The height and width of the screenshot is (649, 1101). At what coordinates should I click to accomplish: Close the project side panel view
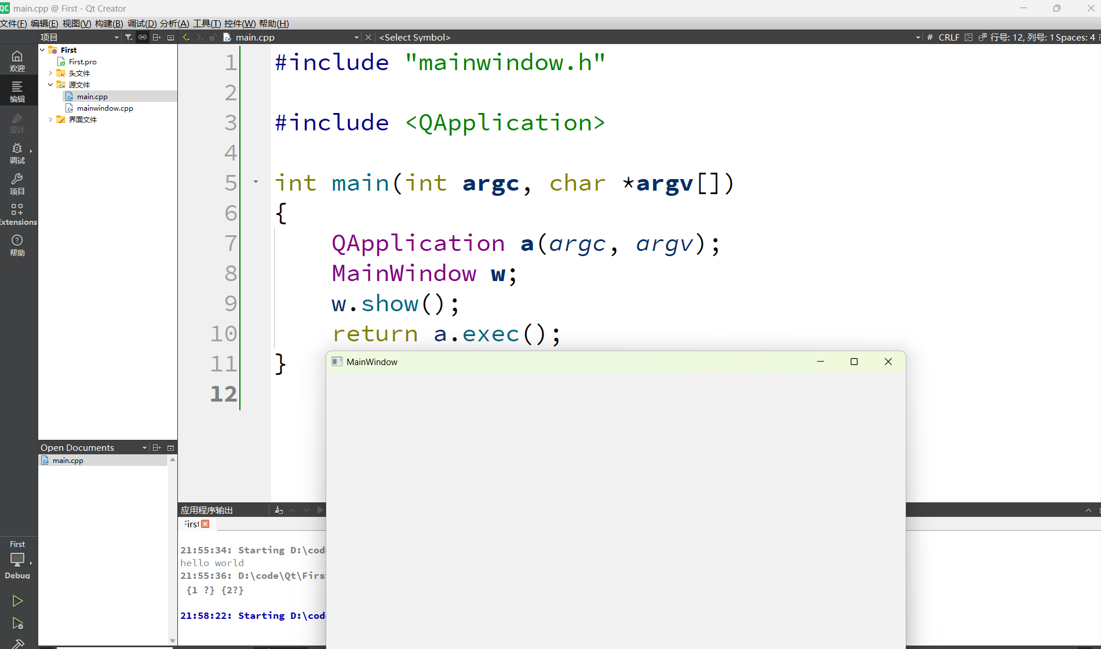click(170, 37)
